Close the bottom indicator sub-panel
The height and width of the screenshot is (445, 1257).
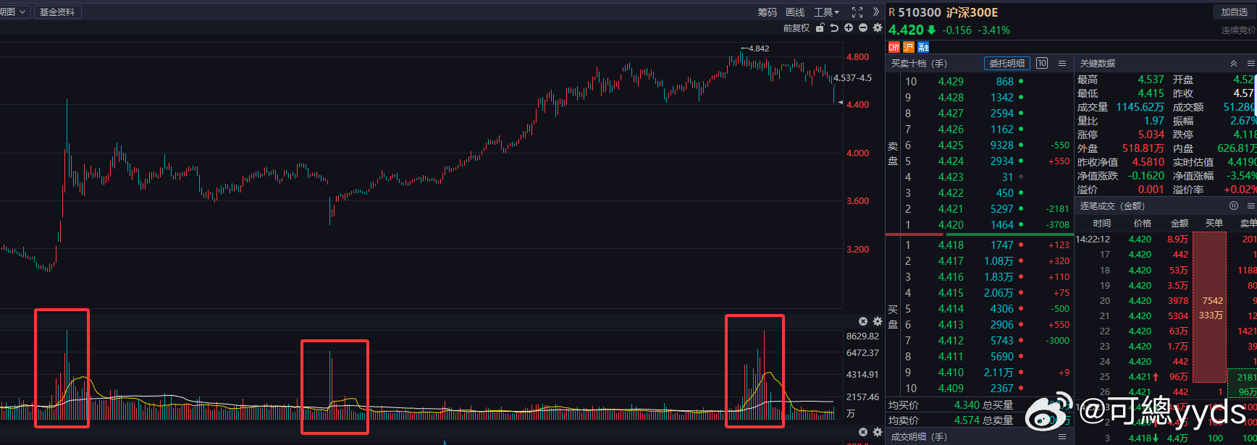[863, 432]
